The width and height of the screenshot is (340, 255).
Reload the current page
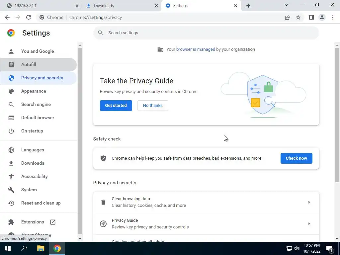(x=29, y=17)
